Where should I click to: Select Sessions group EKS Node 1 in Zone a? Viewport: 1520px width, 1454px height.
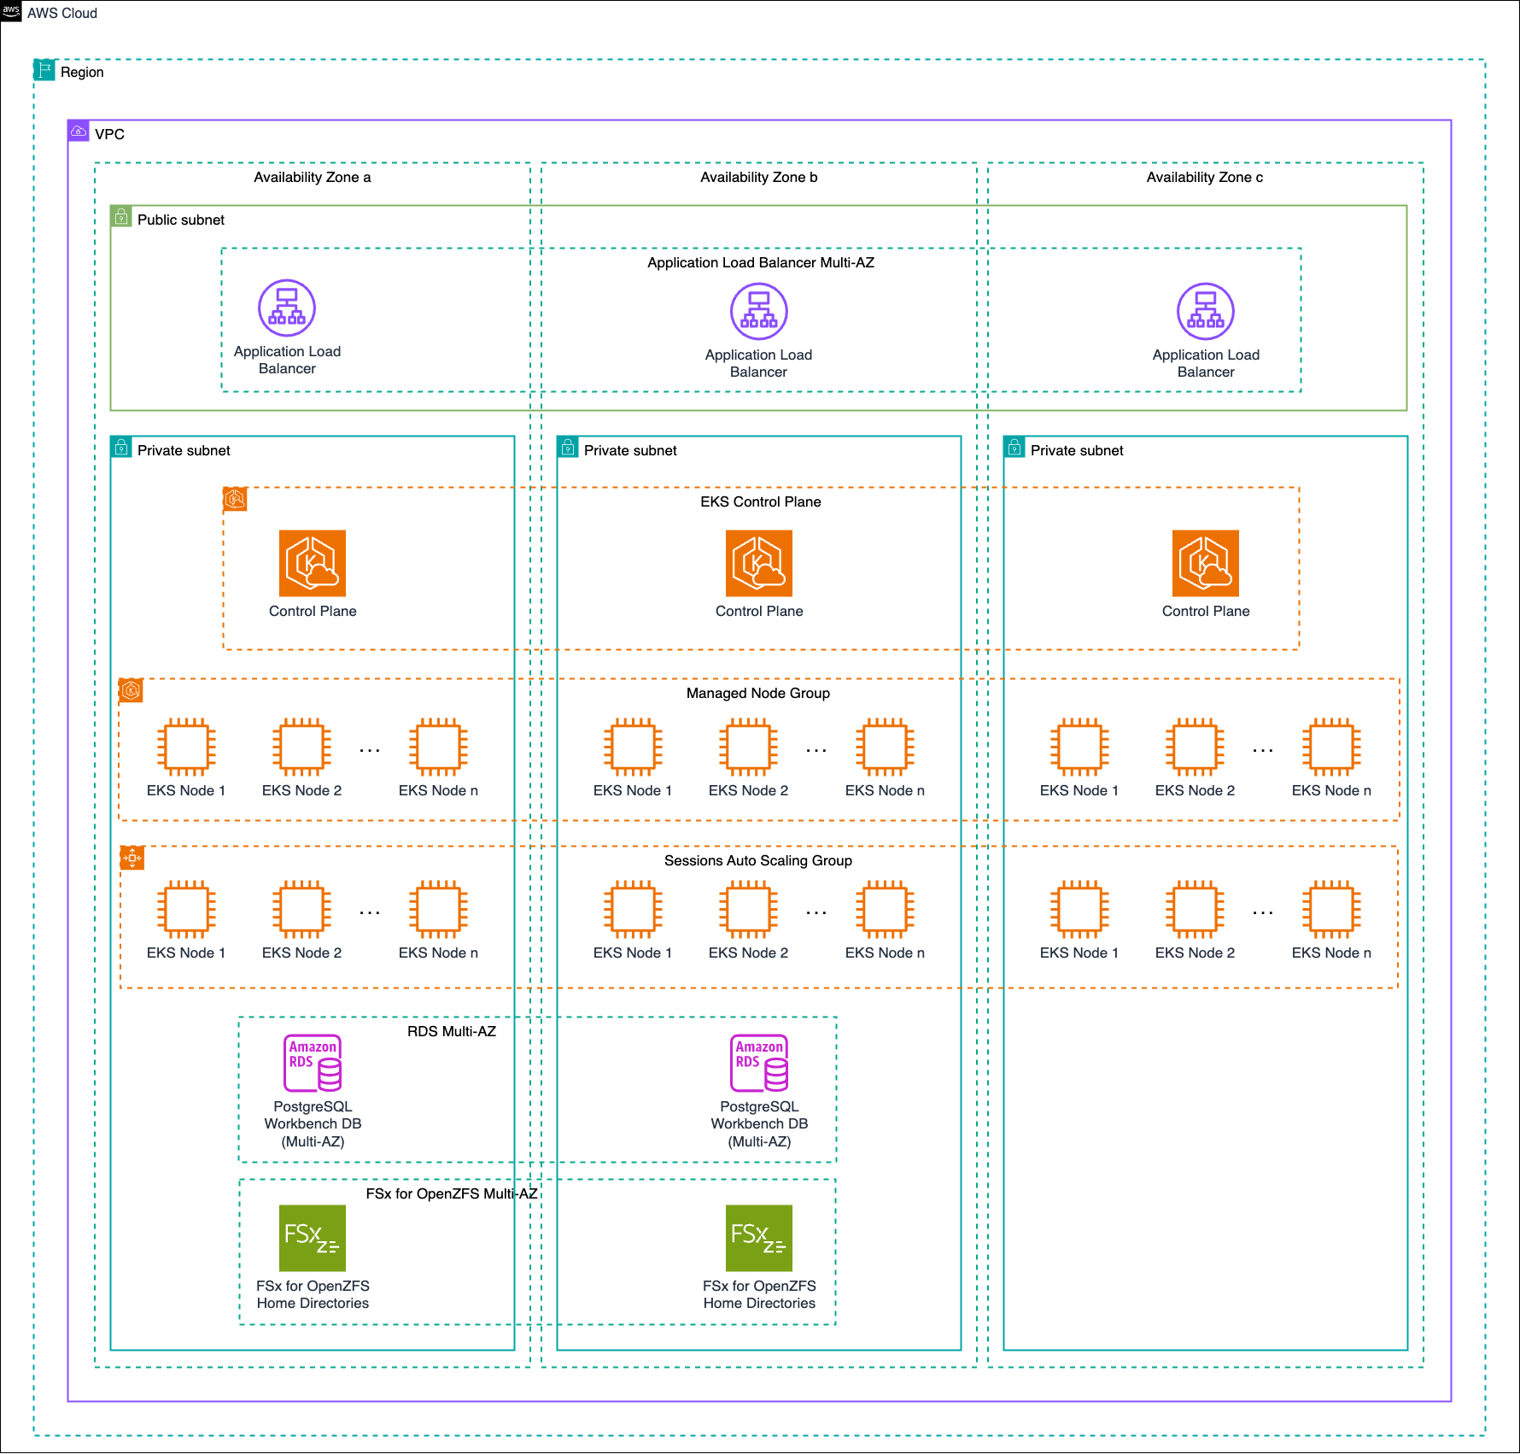186,909
